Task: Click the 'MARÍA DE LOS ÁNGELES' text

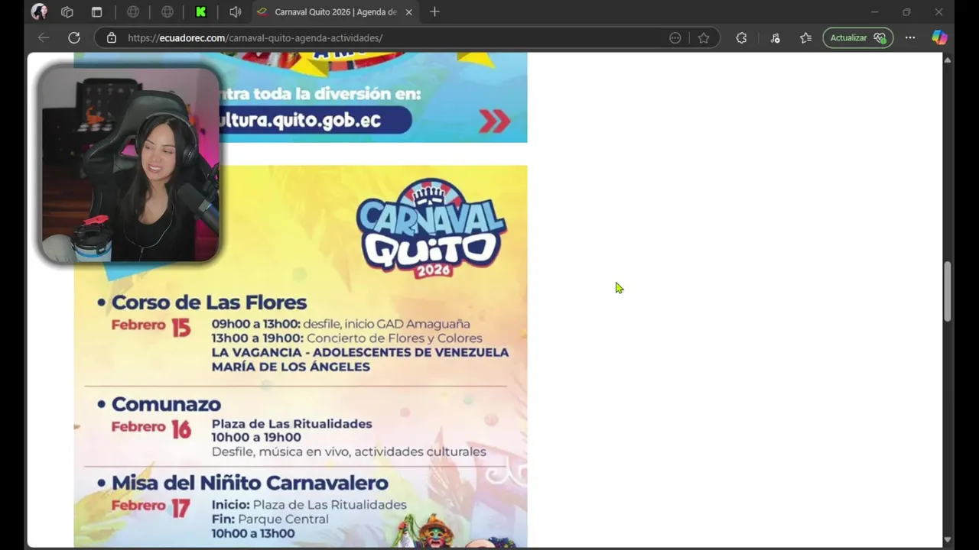Action: point(291,367)
